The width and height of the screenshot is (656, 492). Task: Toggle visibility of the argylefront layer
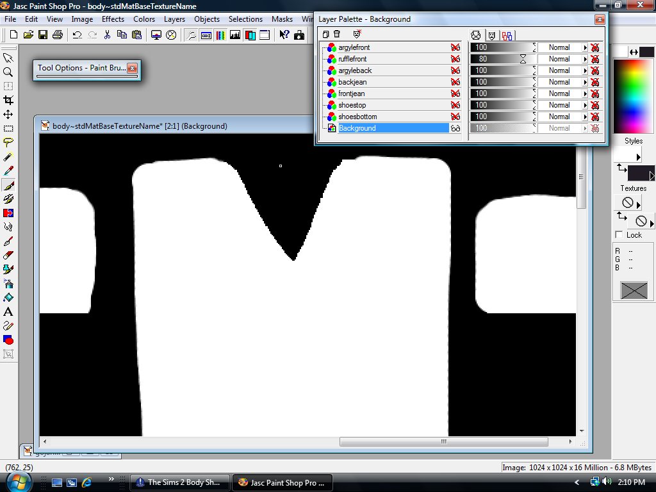pyautogui.click(x=455, y=47)
